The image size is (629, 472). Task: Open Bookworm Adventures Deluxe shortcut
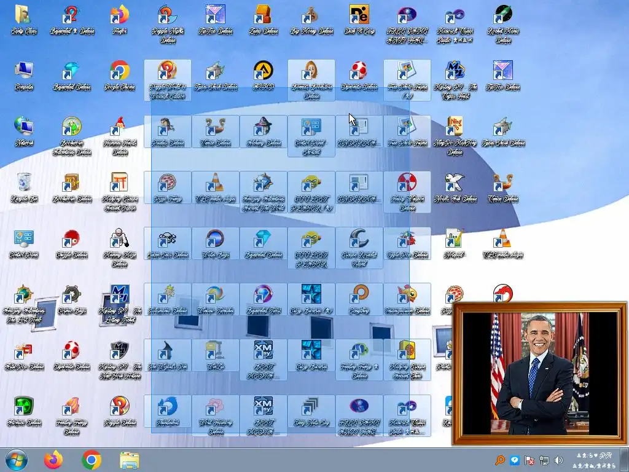click(72, 136)
